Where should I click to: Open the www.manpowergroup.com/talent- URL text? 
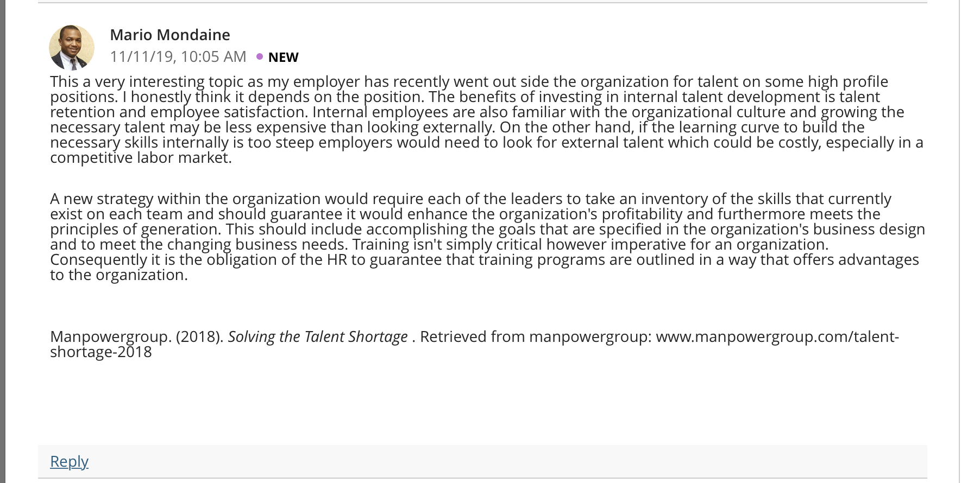click(777, 336)
